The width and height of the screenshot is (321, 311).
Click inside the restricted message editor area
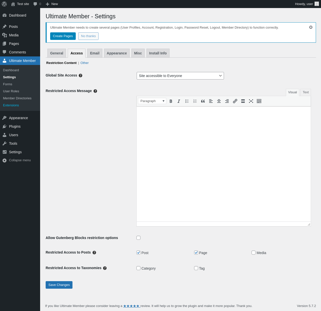[x=224, y=164]
